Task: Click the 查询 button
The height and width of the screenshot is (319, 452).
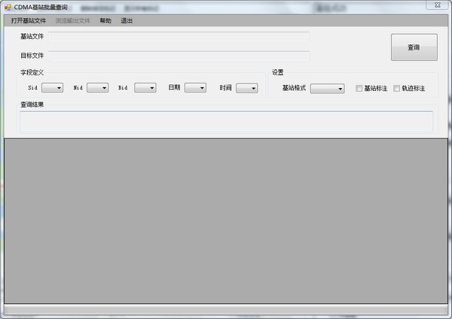Action: pyautogui.click(x=414, y=47)
